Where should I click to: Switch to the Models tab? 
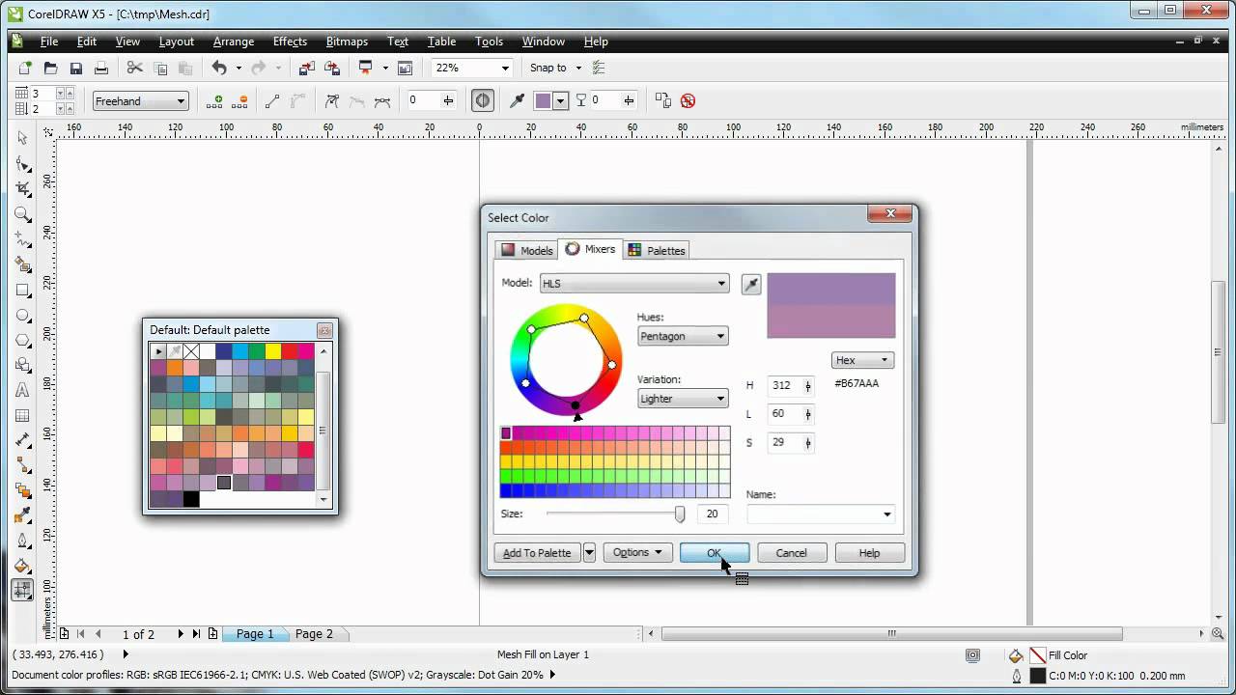(x=526, y=250)
